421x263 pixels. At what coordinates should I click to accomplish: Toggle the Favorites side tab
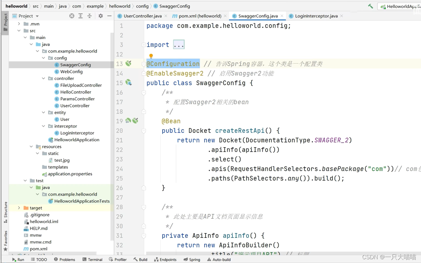coord(5,241)
